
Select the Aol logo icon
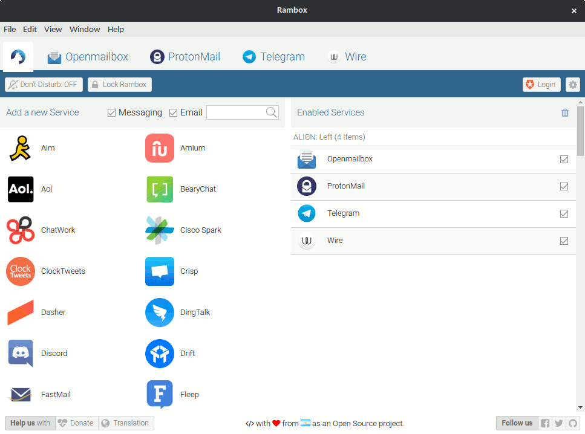pos(21,189)
